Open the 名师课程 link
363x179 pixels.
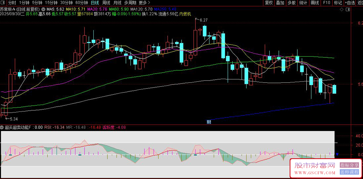point(348,172)
